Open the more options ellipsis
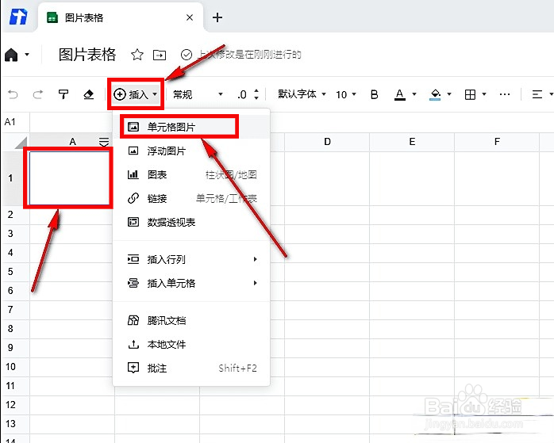 coord(505,94)
